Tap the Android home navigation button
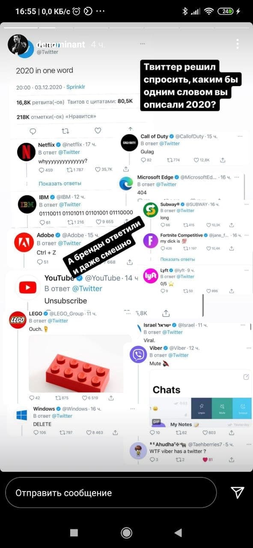Viewport: 253px width, 548px height. point(126,532)
